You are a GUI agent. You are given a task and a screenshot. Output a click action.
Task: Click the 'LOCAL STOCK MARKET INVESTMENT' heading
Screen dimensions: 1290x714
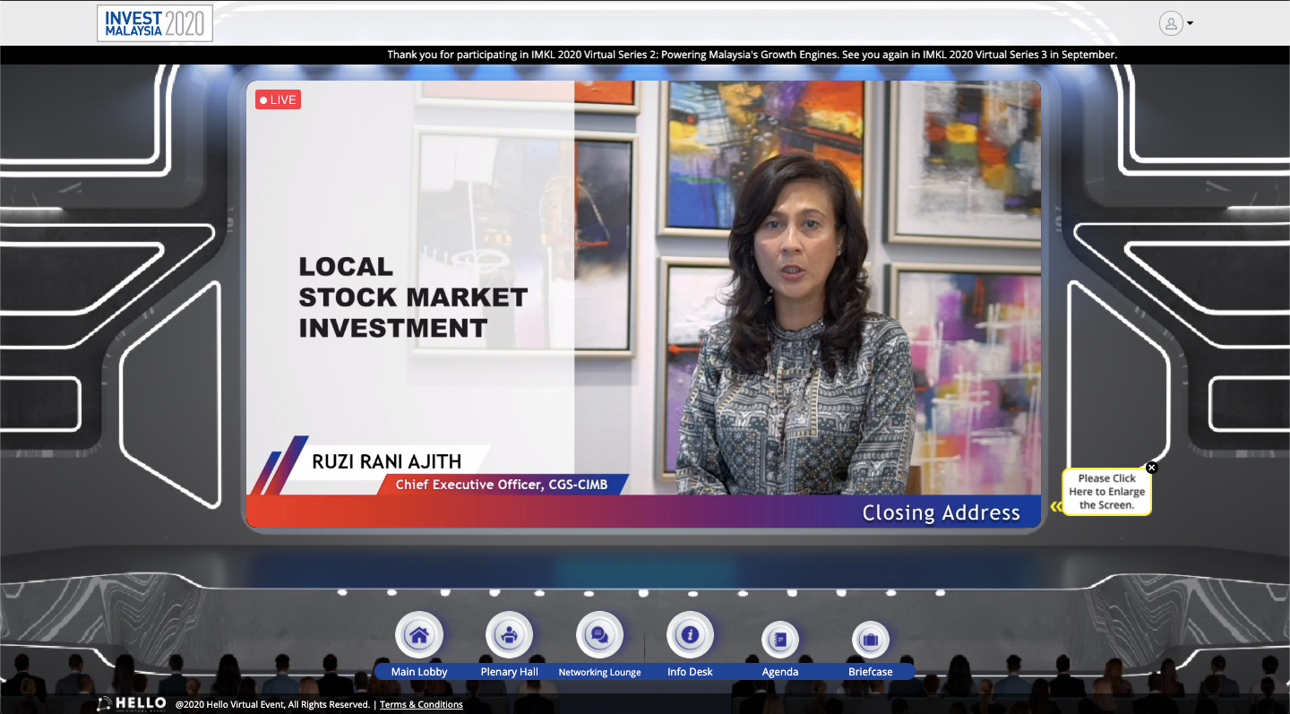(x=413, y=297)
